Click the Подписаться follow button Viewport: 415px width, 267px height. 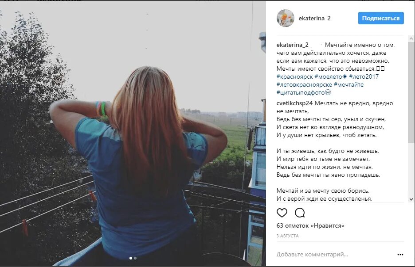[x=381, y=18]
